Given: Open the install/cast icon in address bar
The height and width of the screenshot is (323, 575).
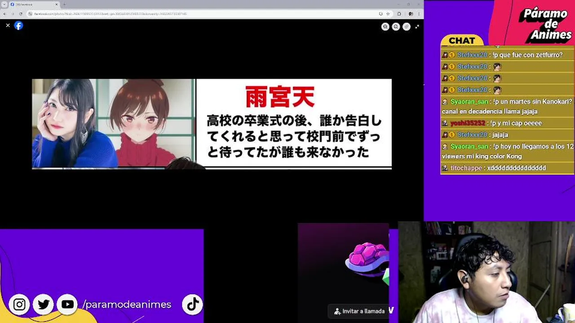Looking at the screenshot, I should [x=380, y=14].
